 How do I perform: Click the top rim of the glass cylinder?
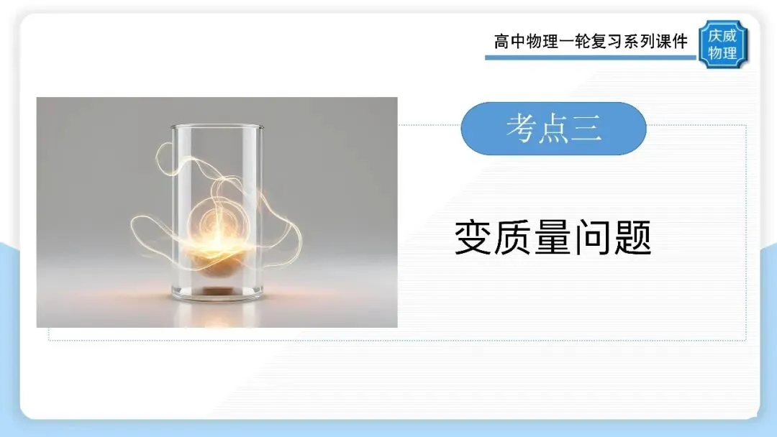pyautogui.click(x=217, y=128)
